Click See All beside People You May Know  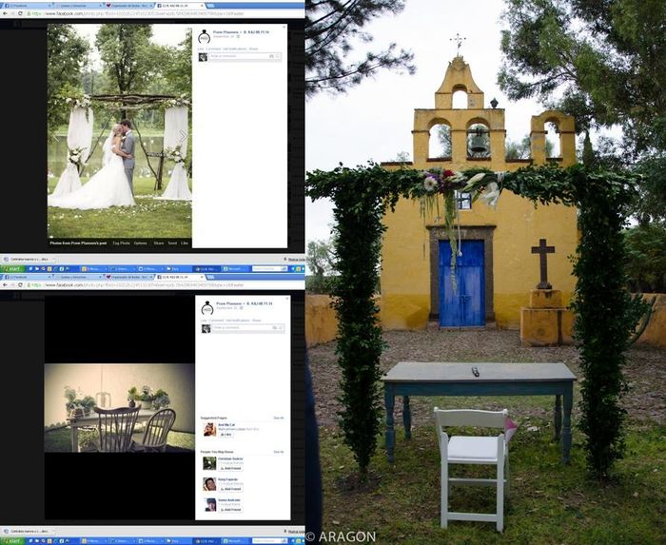279,452
